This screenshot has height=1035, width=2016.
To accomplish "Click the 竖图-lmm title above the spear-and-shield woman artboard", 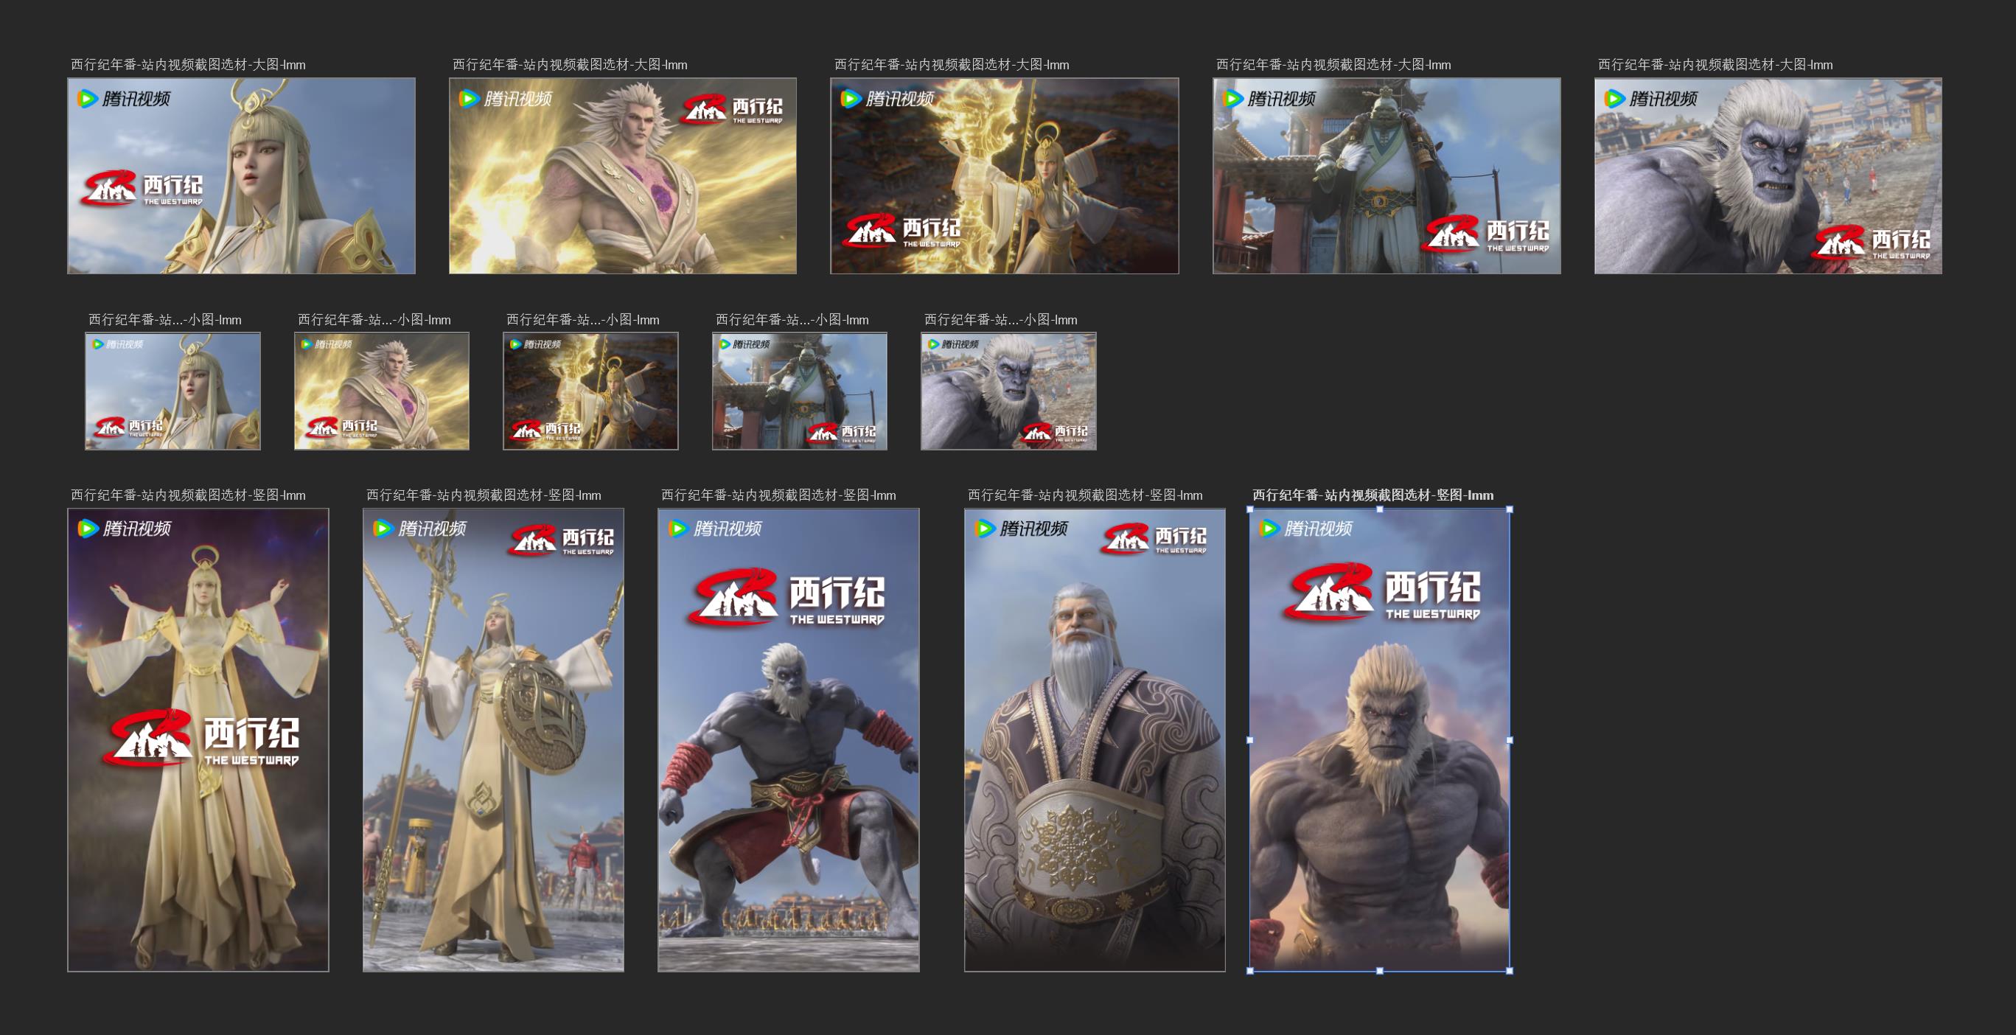I will pos(484,495).
